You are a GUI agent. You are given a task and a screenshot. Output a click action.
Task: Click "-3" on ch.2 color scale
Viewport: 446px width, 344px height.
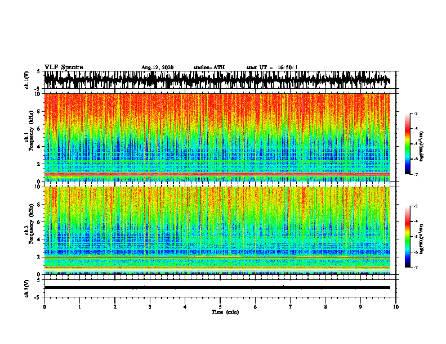415,206
